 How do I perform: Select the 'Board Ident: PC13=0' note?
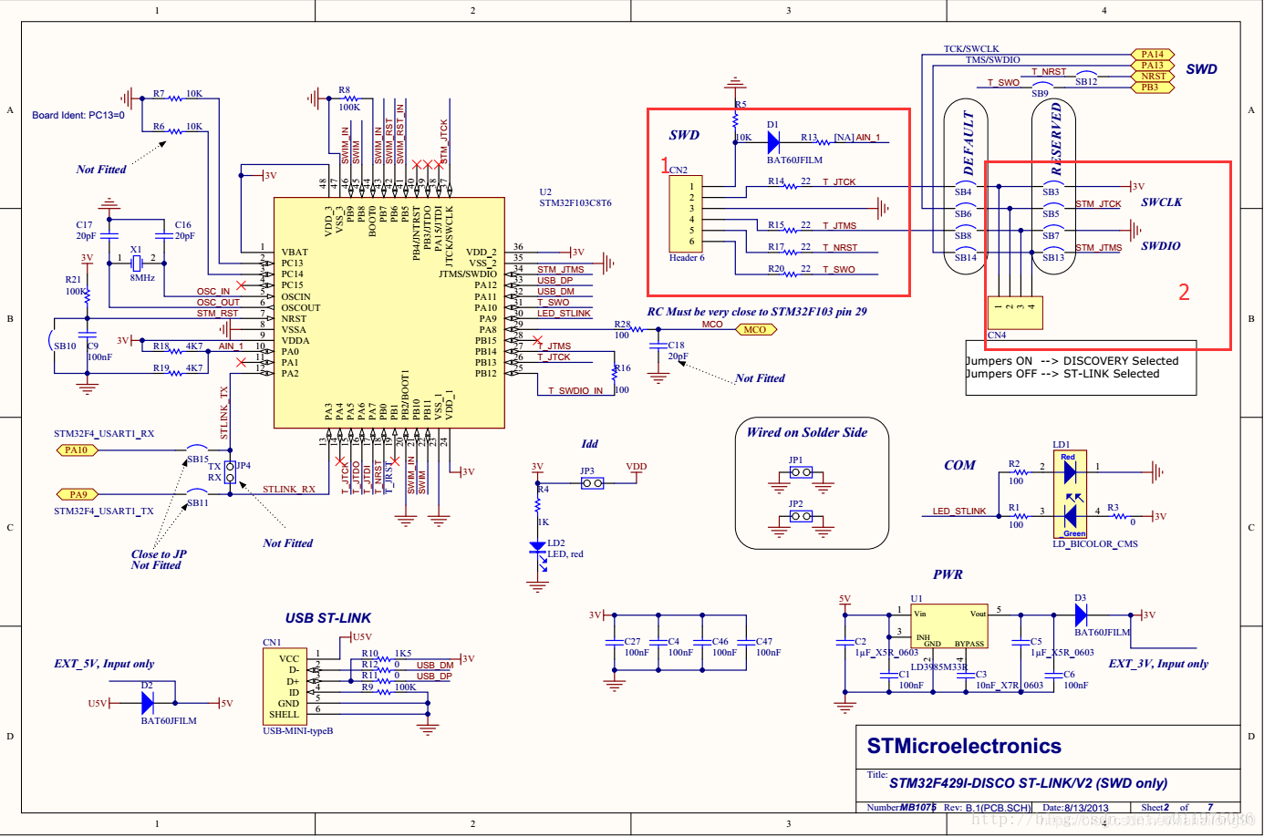pos(78,115)
